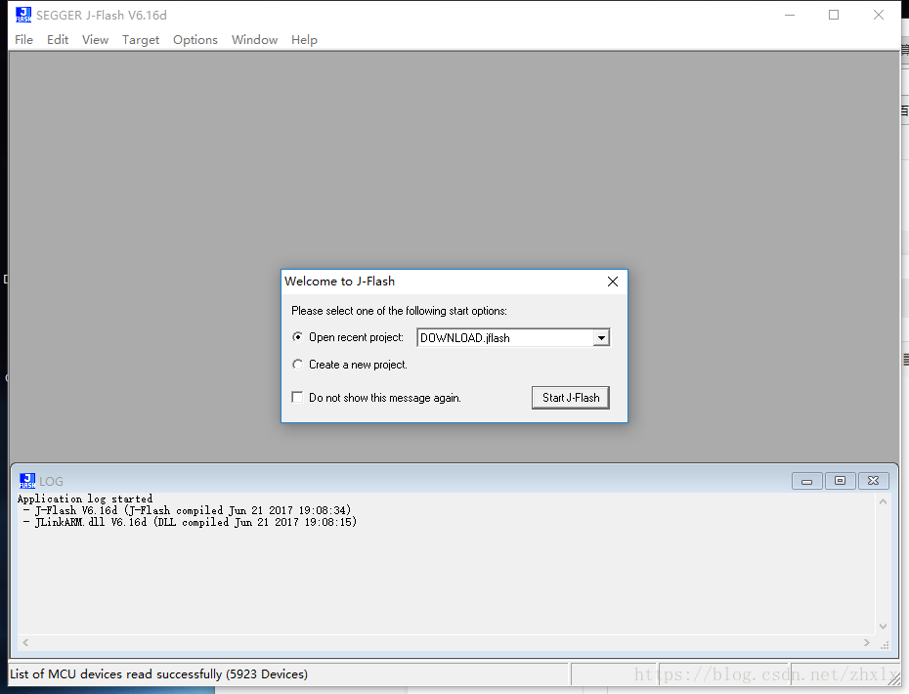Click the 'Application log started' log line
This screenshot has width=909, height=694.
pyautogui.click(x=85, y=499)
